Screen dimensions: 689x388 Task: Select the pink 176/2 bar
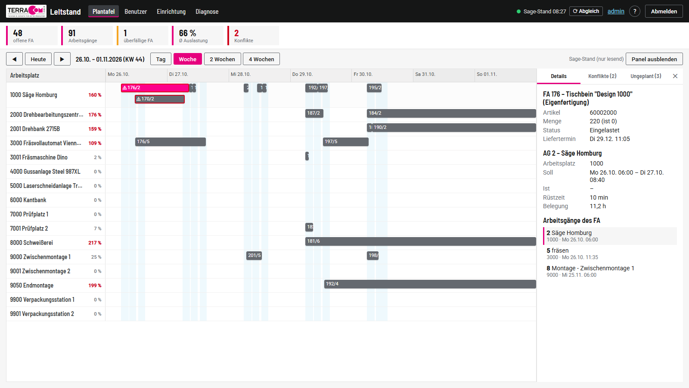pos(155,88)
